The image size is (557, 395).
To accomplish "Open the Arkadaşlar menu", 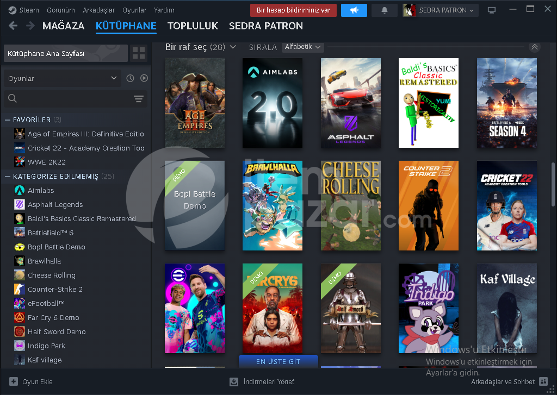I will (99, 10).
